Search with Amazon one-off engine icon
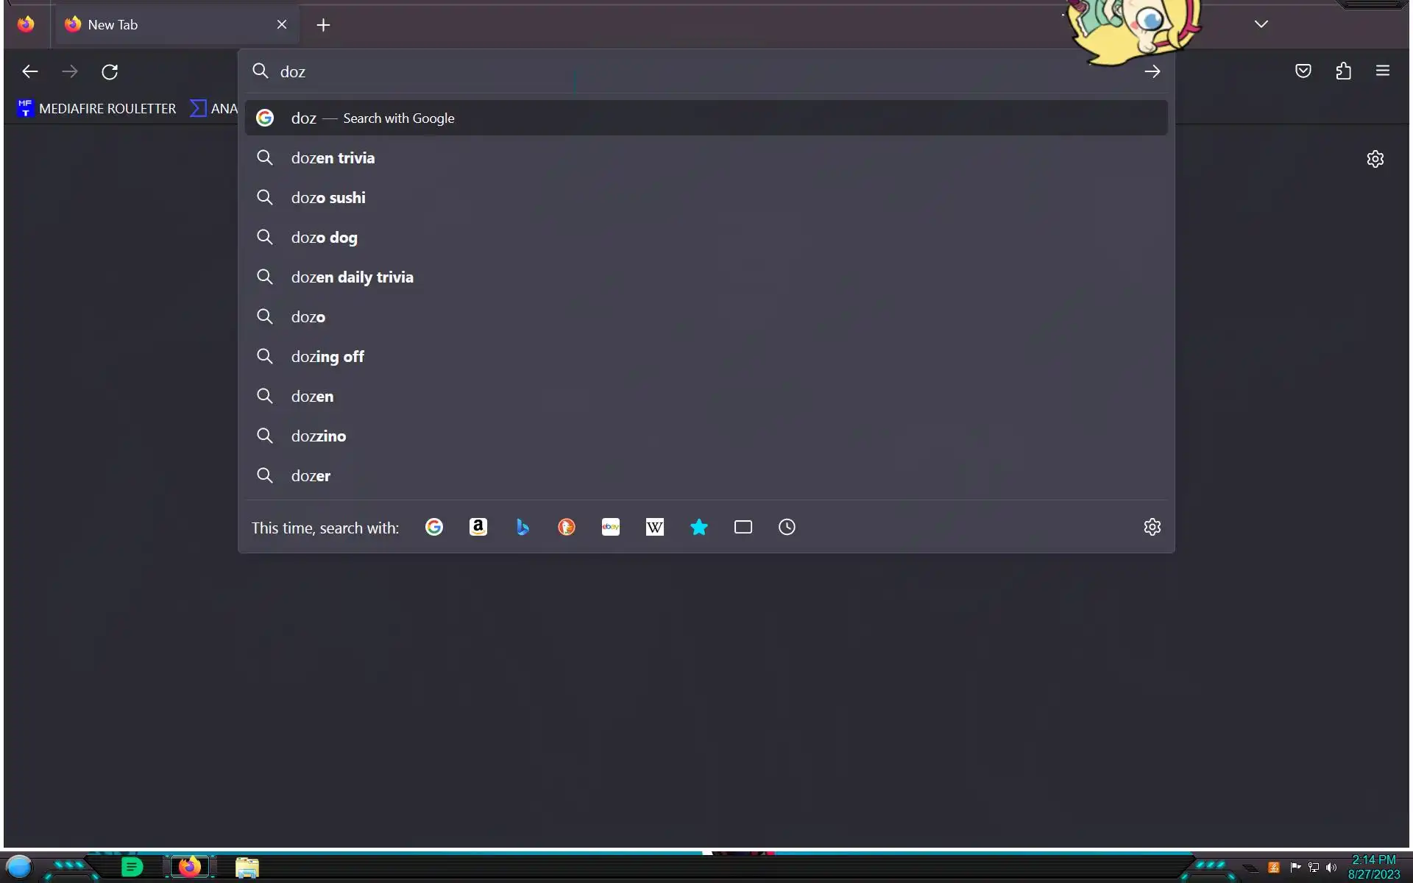 [x=478, y=527]
